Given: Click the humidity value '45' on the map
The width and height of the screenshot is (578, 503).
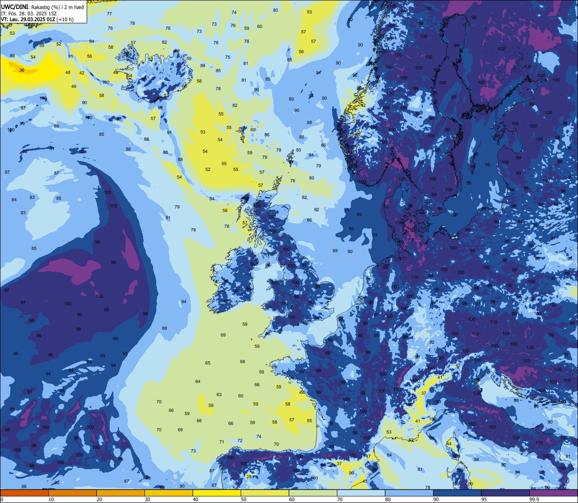Looking at the screenshot, I should click(x=458, y=365).
